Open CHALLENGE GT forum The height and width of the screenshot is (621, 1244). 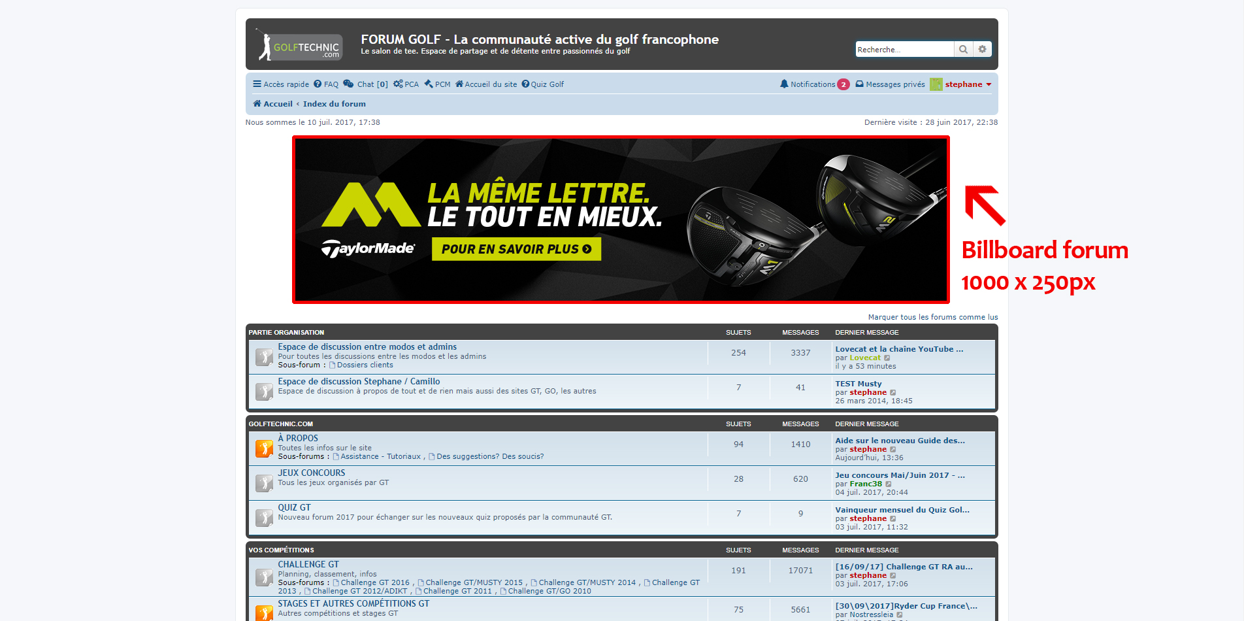[308, 565]
